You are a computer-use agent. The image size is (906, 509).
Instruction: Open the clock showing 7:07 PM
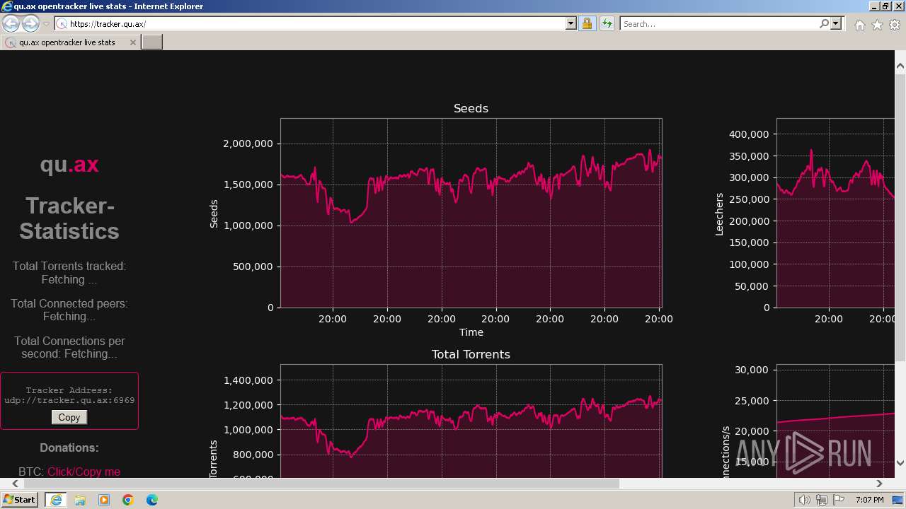click(x=870, y=500)
